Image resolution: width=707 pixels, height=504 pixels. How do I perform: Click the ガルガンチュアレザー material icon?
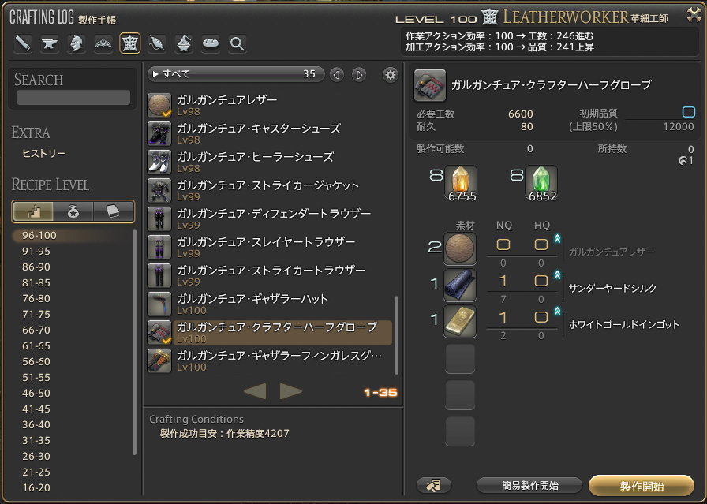coord(460,248)
